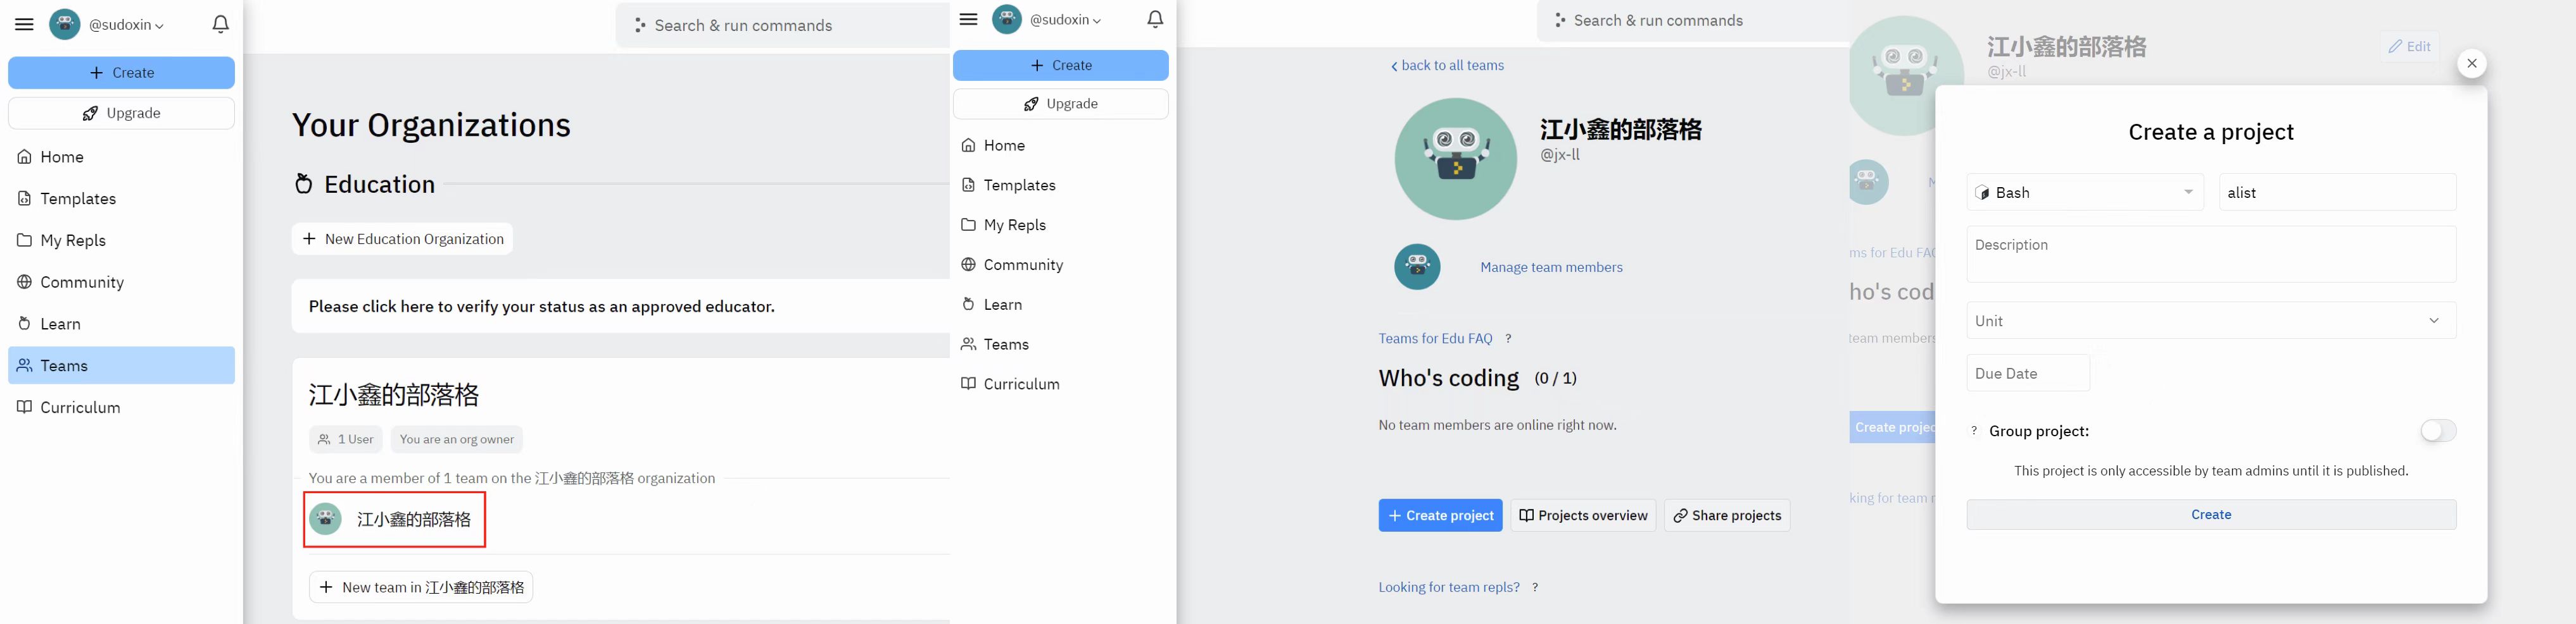
Task: Select highlighted Teams item in Organizations sidebar
Action: coord(121,365)
